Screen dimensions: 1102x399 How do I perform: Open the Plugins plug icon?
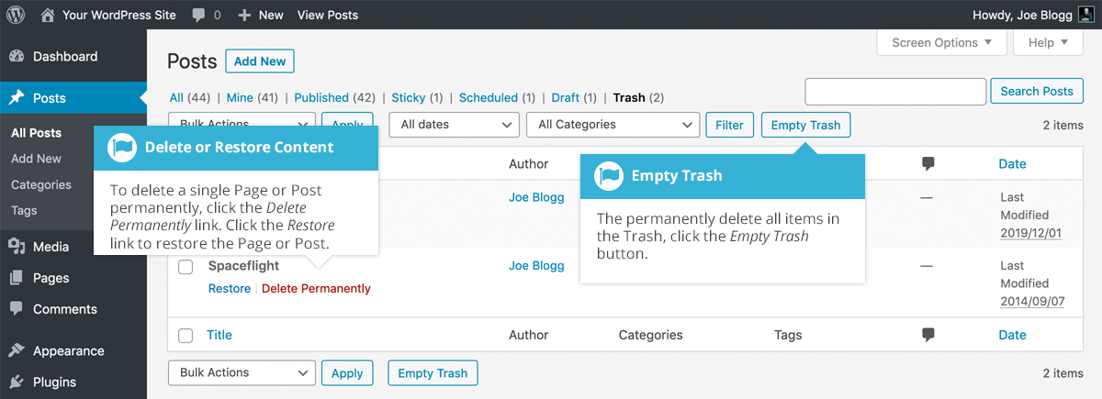coord(17,382)
